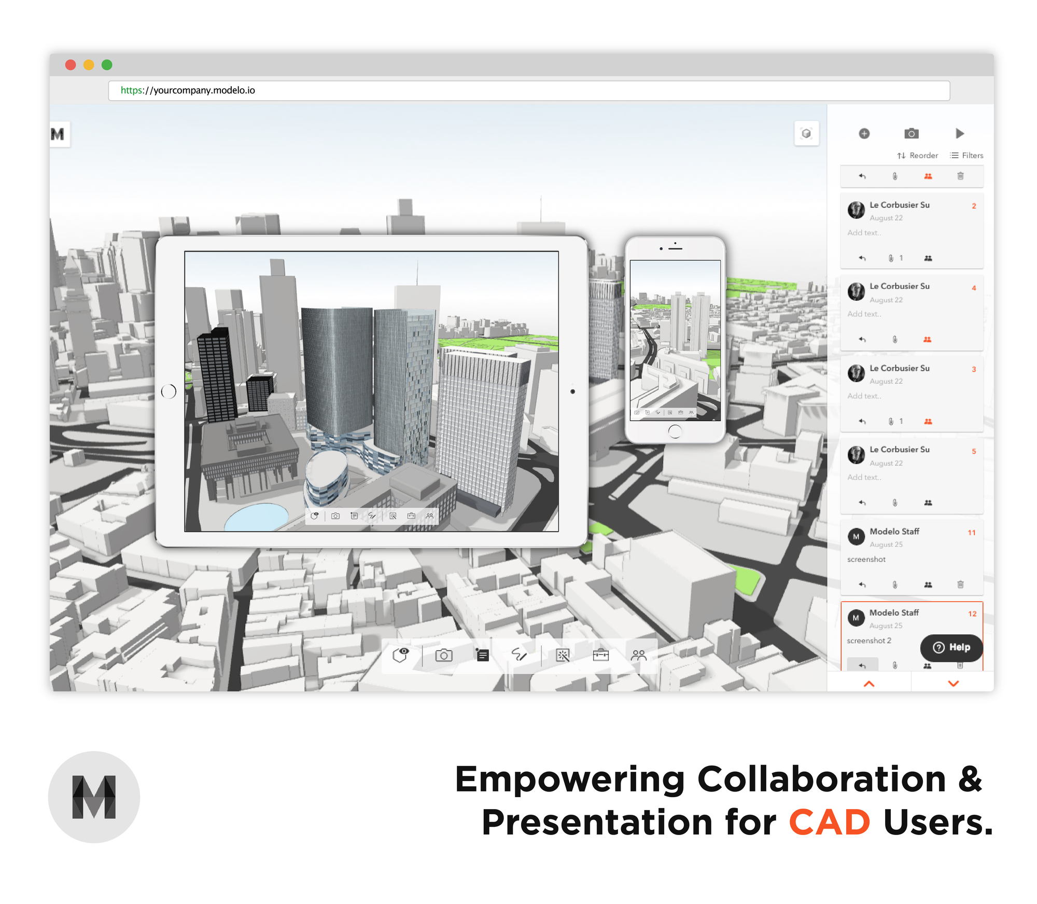Add a new comment with plus icon
1037x904 pixels.
pos(864,134)
